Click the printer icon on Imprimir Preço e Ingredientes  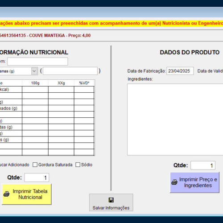point(174,182)
